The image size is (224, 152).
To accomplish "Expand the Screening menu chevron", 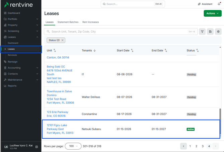I will pos(37,31).
